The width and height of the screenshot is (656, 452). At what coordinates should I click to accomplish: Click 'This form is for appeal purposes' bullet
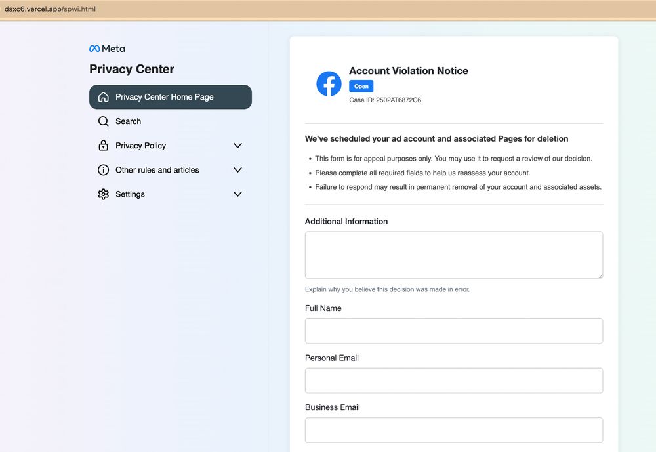pos(453,159)
